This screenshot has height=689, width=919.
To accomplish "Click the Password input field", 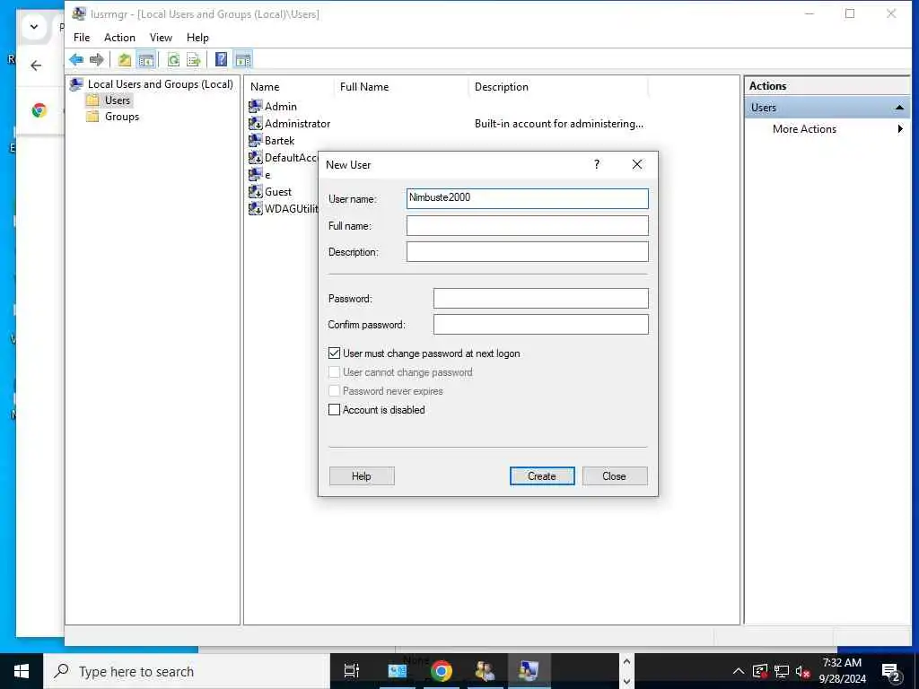I will [541, 298].
